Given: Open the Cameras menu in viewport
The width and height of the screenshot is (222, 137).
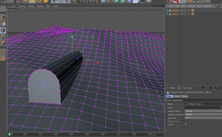Looking at the screenshot, I should click(22, 6).
